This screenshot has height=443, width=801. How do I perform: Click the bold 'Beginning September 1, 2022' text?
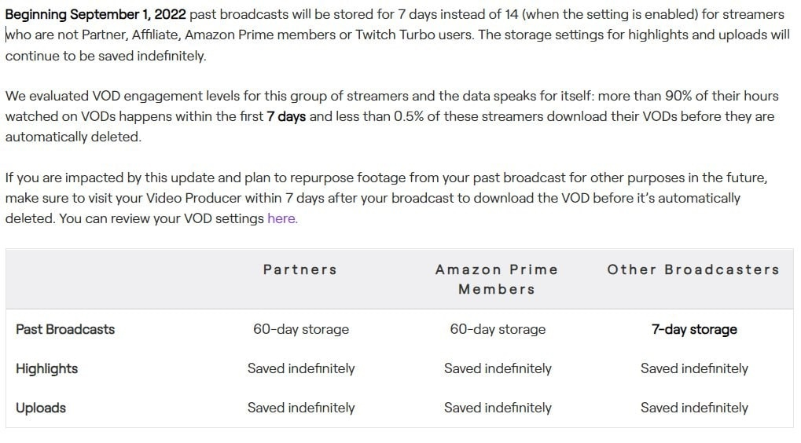click(x=96, y=14)
